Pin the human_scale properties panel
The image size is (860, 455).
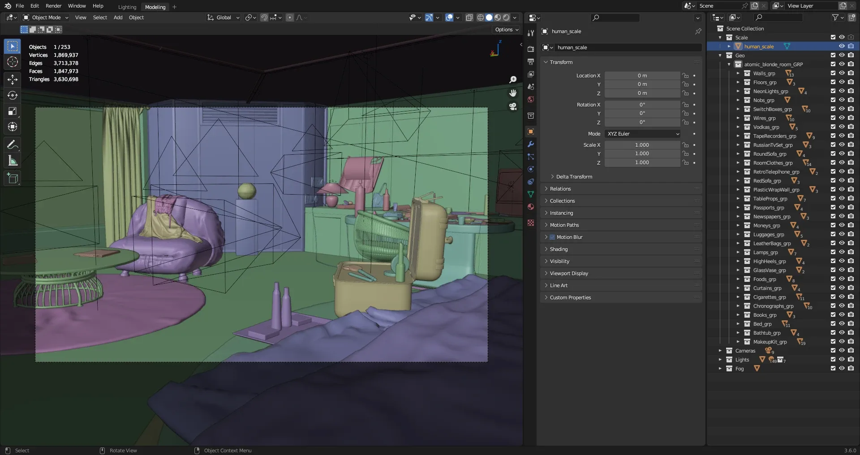[x=698, y=31]
